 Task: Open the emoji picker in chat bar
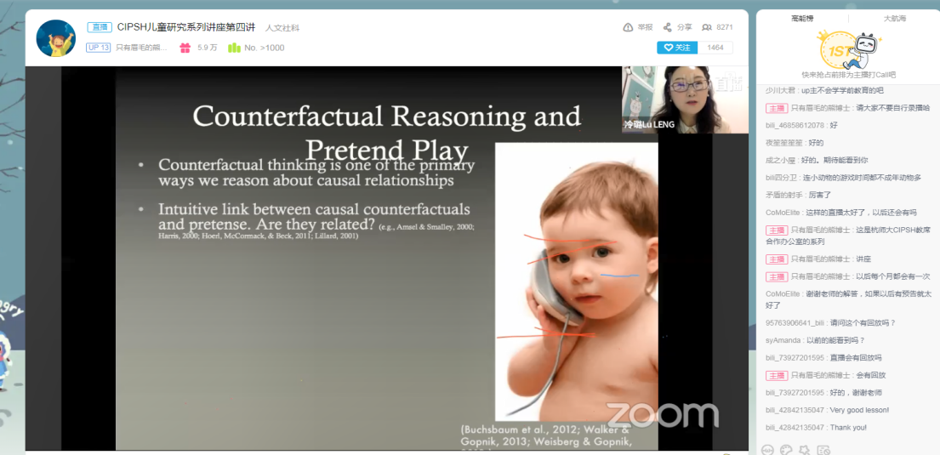click(x=767, y=449)
